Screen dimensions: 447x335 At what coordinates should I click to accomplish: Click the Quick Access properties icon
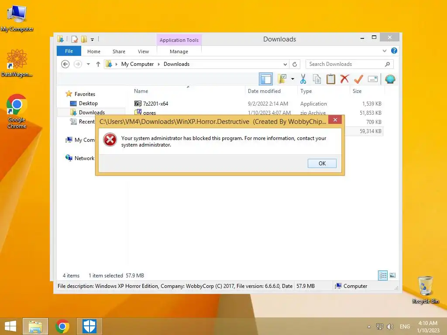74,39
